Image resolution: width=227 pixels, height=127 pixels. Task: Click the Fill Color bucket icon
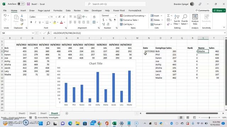pyautogui.click(x=55, y=22)
